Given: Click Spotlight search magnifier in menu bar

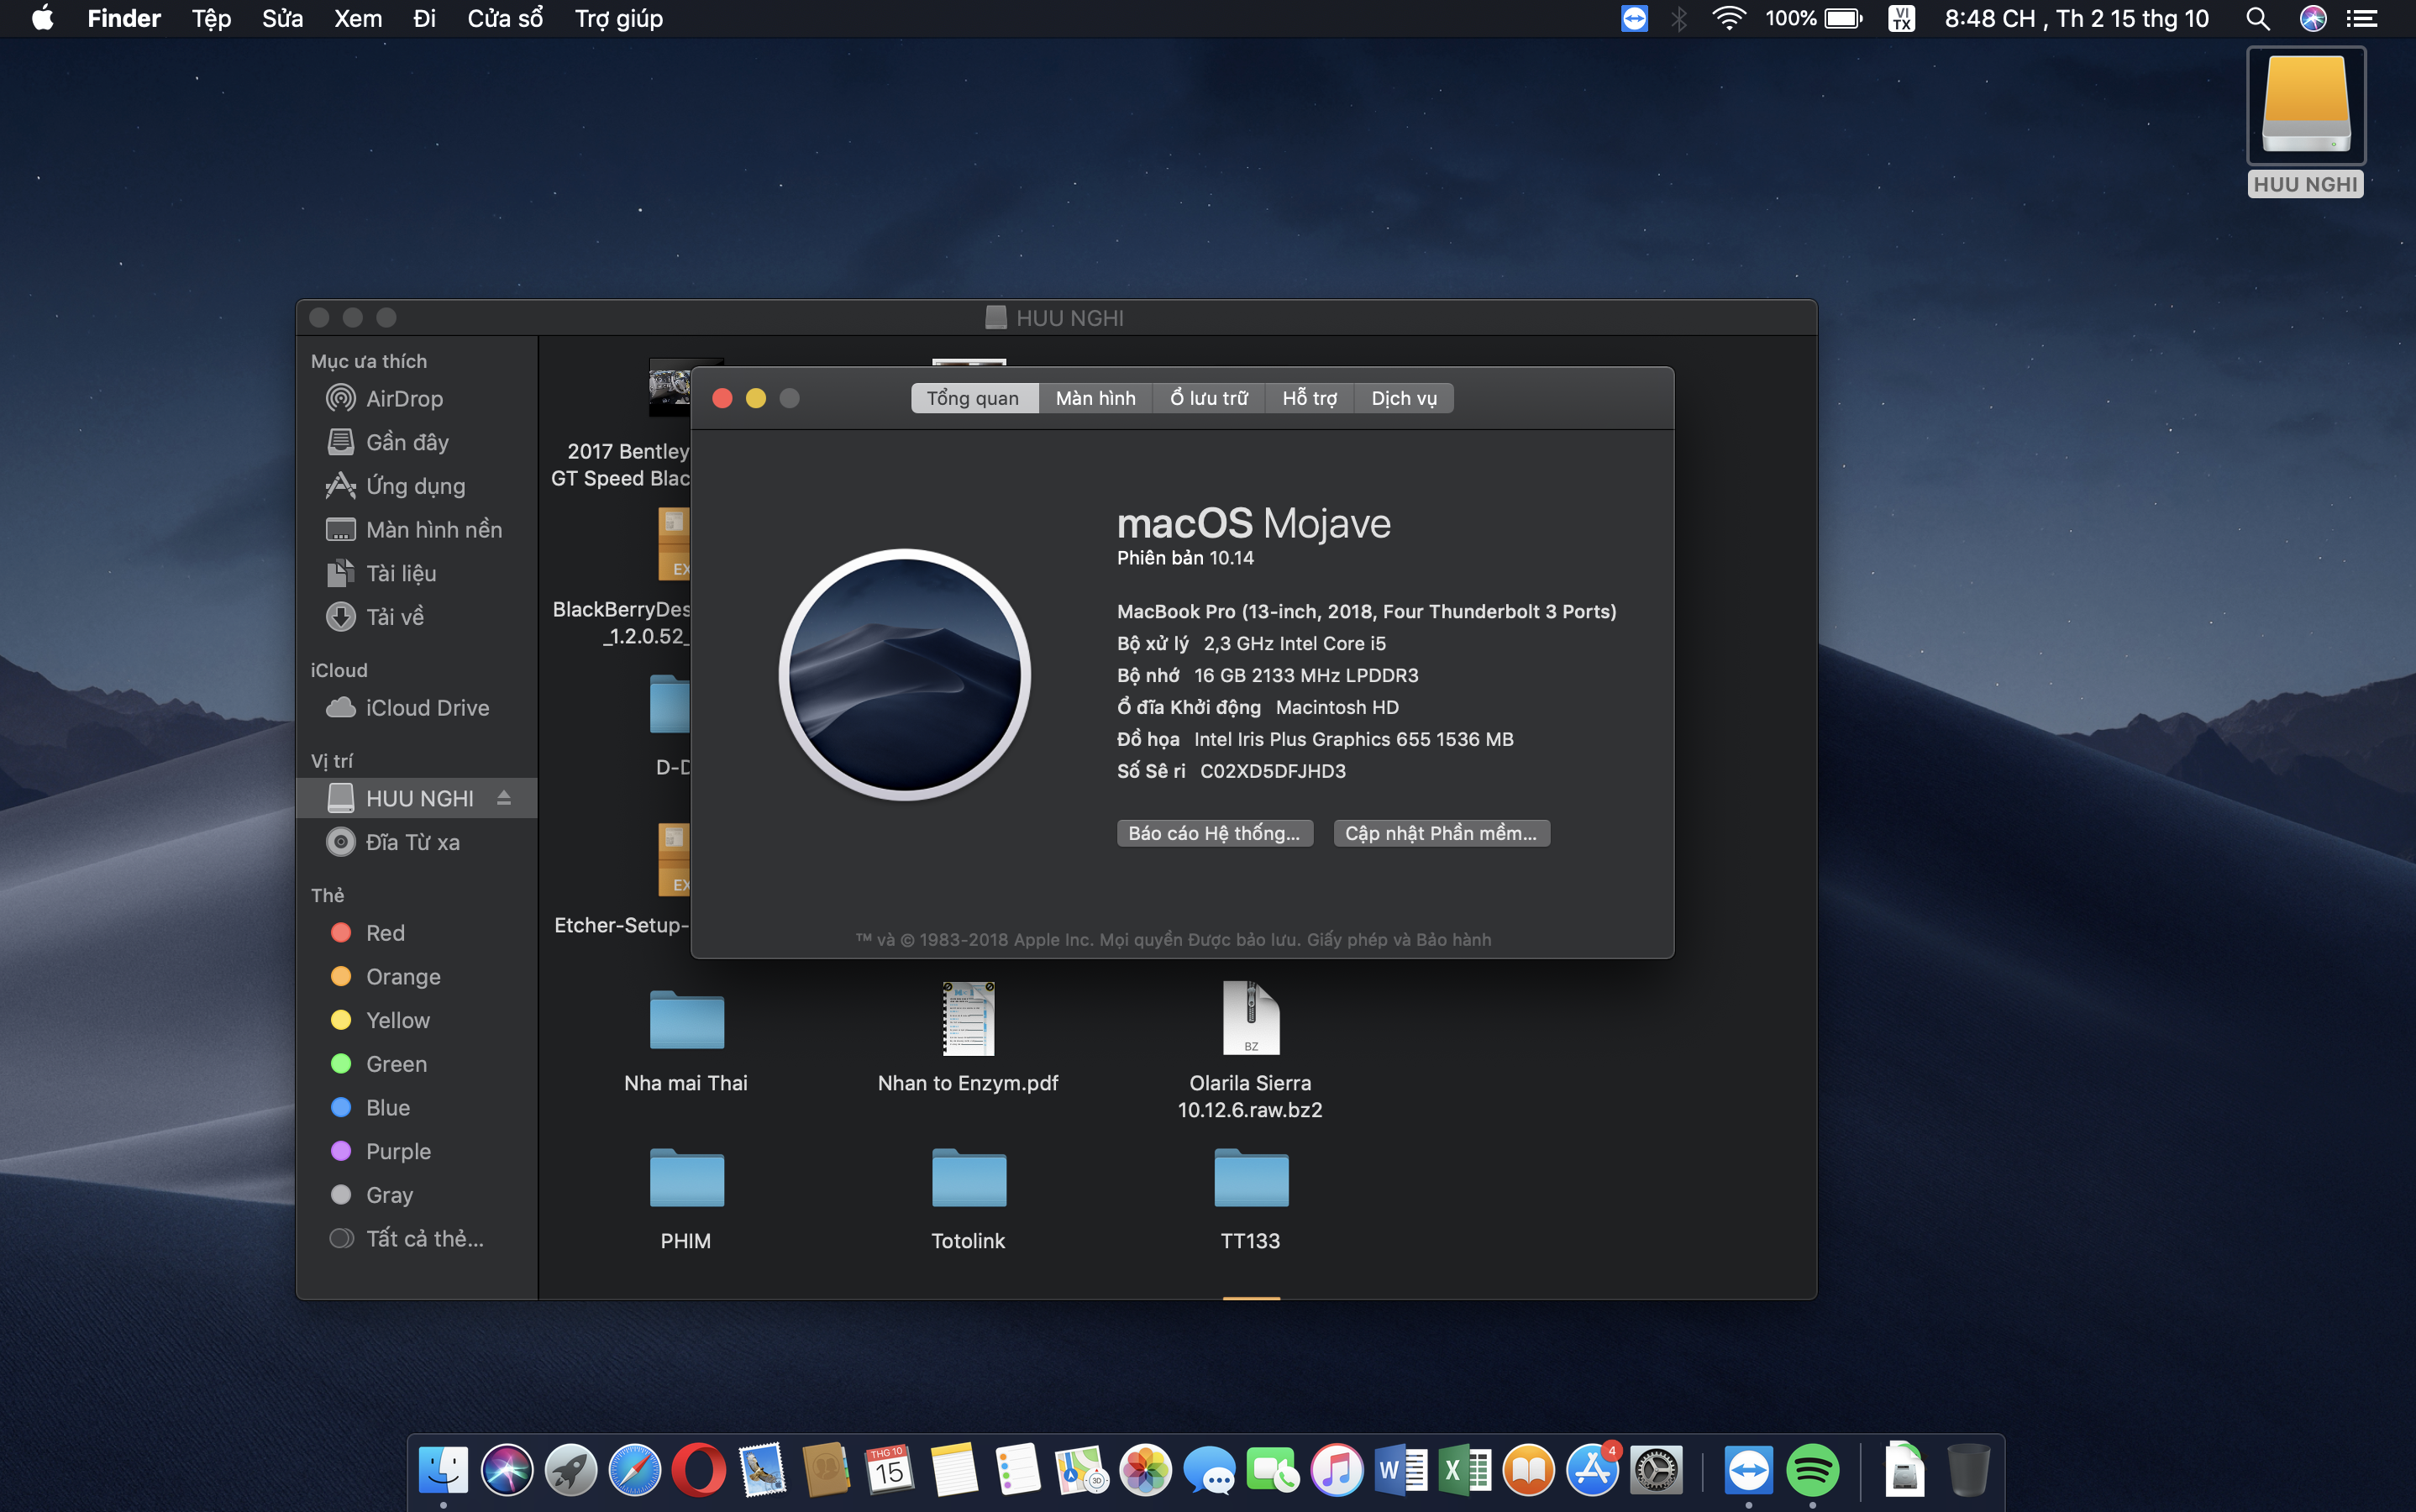Looking at the screenshot, I should coord(2257,19).
